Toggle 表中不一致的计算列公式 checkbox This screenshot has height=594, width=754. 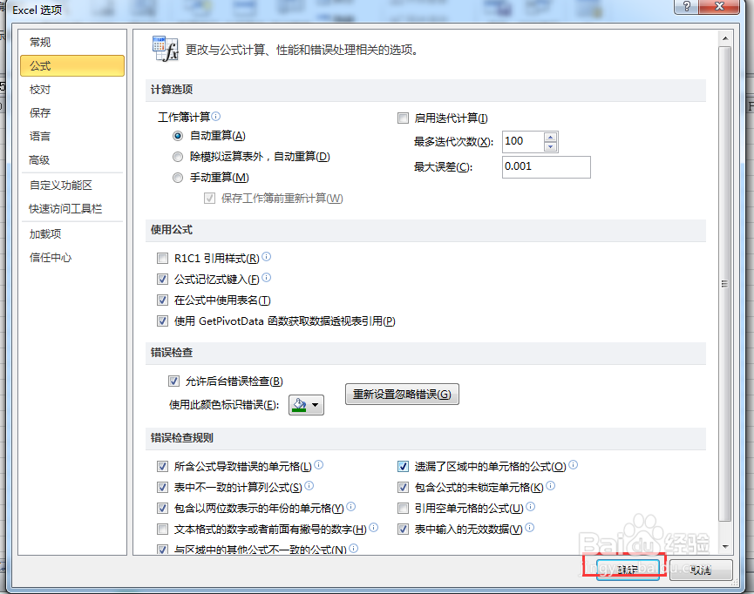click(162, 488)
